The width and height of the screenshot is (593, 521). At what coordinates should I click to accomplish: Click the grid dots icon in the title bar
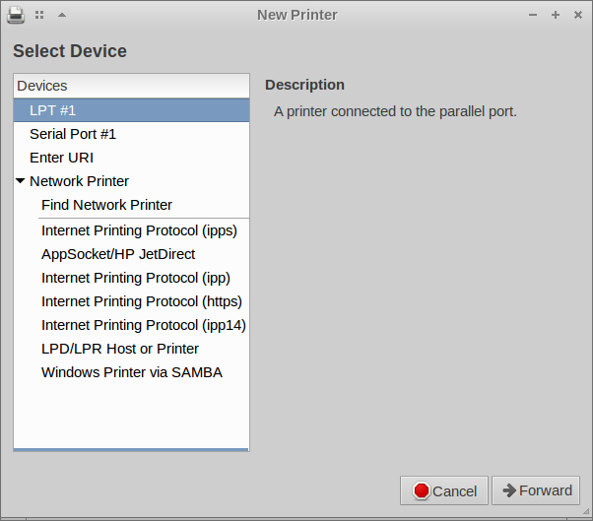[39, 15]
